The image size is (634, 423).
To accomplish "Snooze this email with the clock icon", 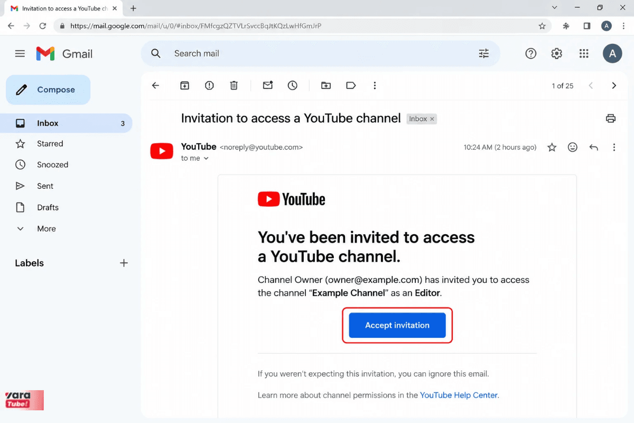I will click(293, 86).
